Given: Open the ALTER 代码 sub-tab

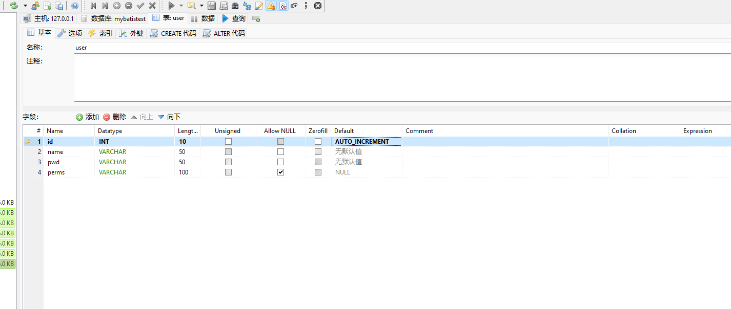Looking at the screenshot, I should click(224, 33).
